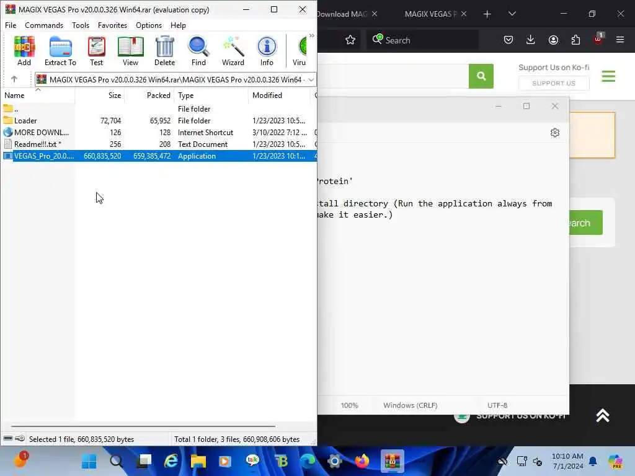Select the MORE DOWNL... internet shortcut
Image resolution: width=635 pixels, height=476 pixels.
(x=158, y=133)
